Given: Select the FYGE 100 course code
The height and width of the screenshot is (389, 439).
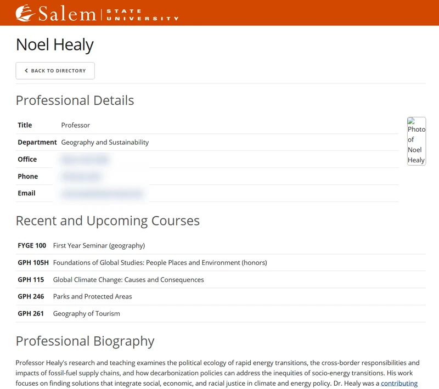Looking at the screenshot, I should 32,246.
